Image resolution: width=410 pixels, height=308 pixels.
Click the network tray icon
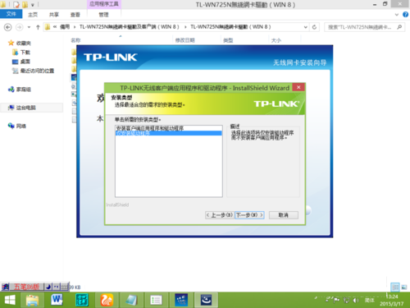(x=346, y=301)
